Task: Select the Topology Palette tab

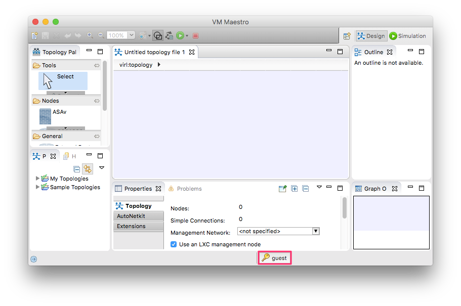Action: tap(55, 52)
